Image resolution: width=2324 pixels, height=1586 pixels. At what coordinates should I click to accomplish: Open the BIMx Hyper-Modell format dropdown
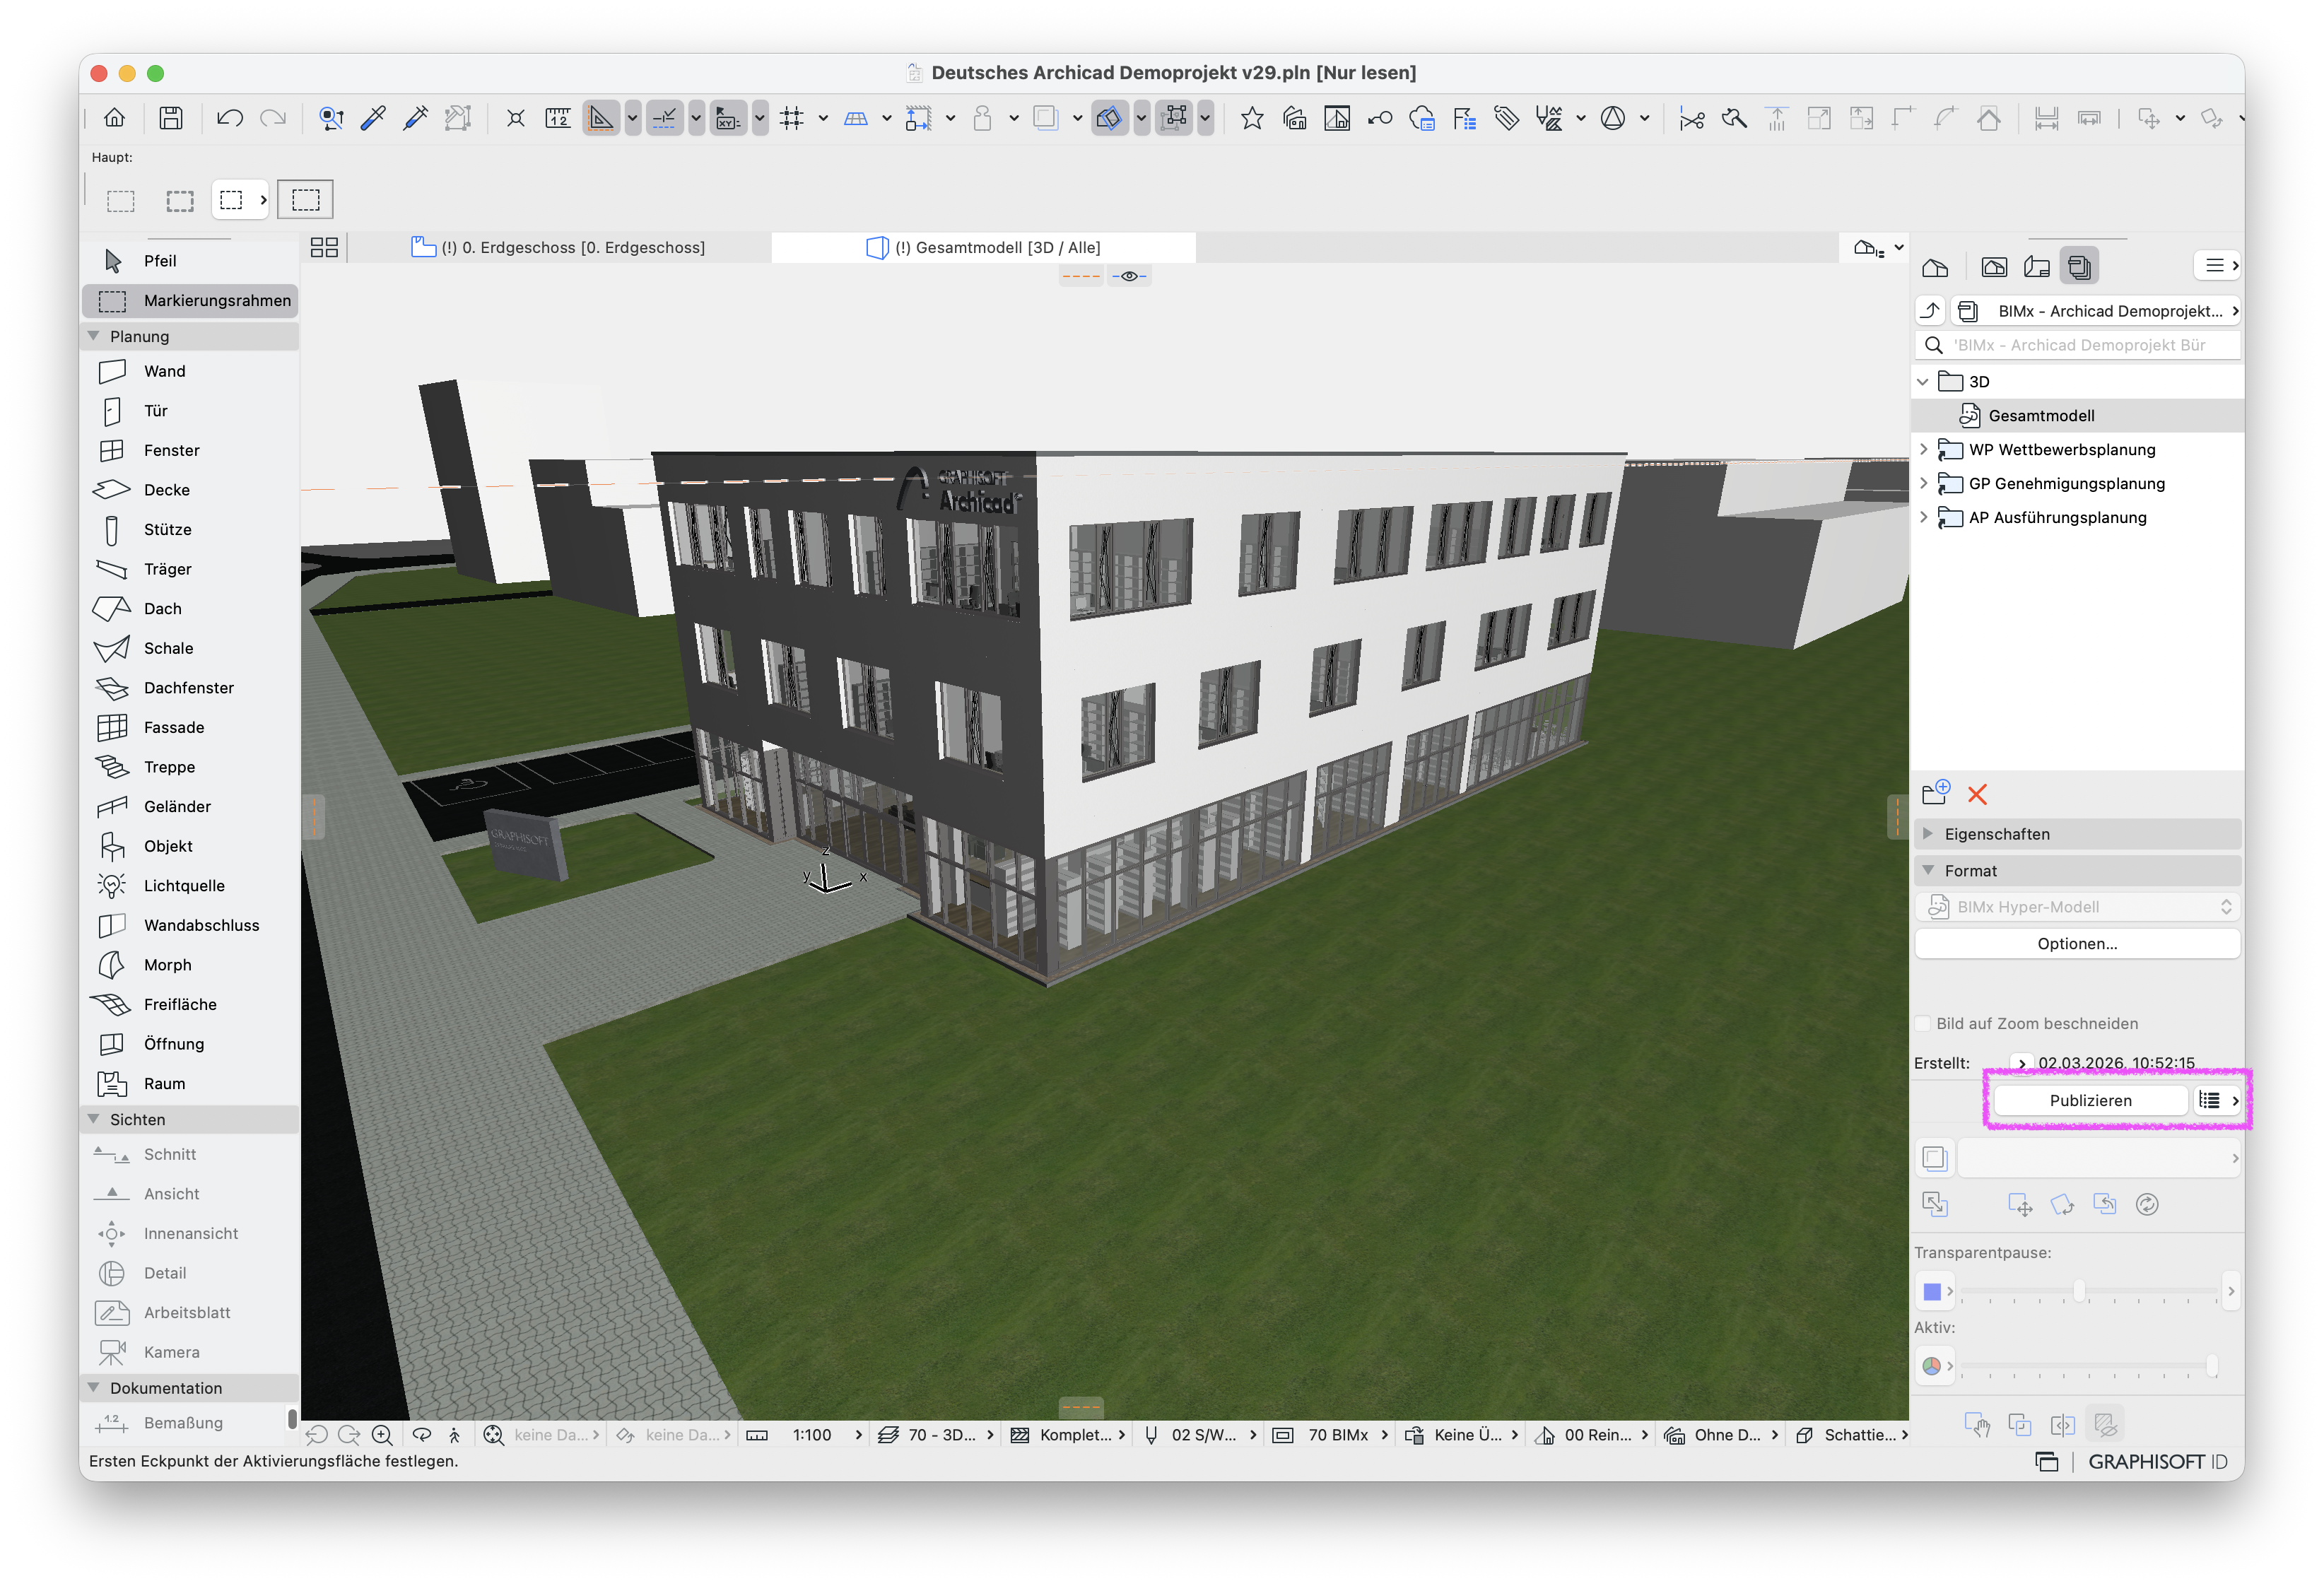pos(2077,907)
